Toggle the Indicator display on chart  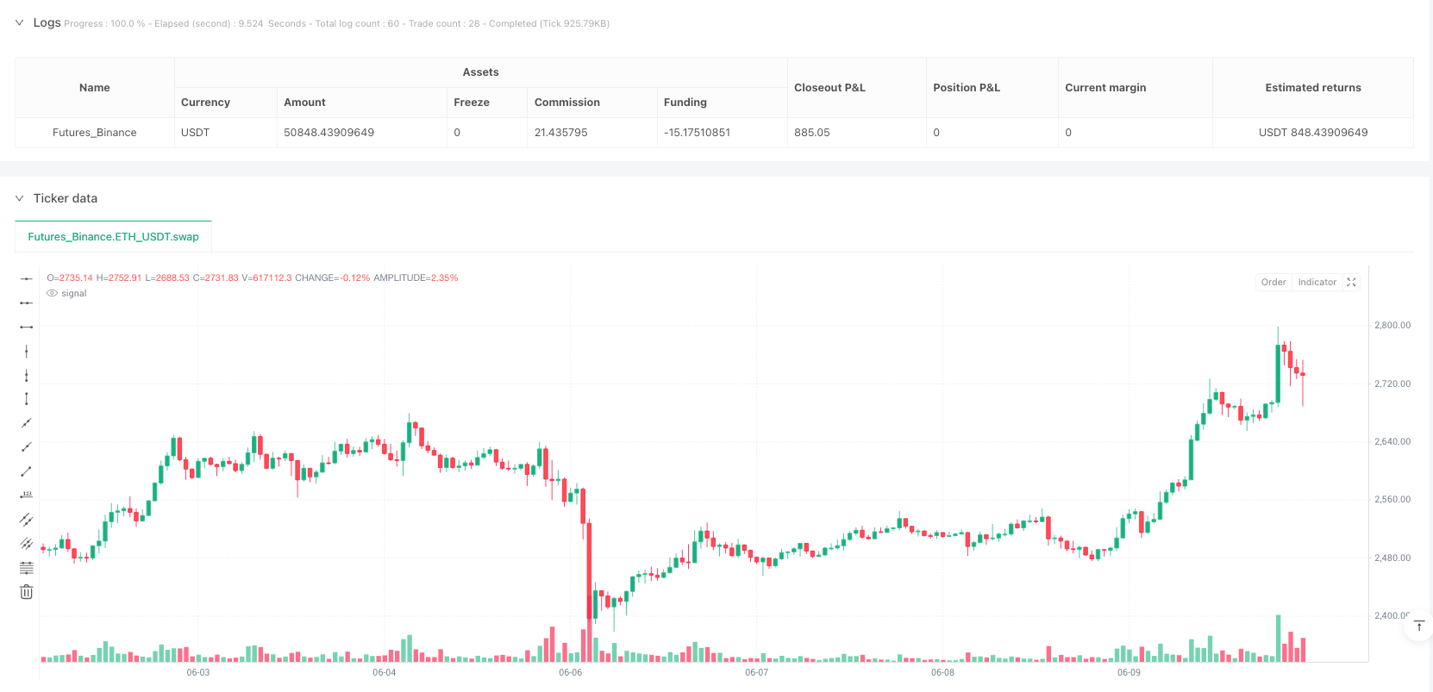coord(1317,282)
